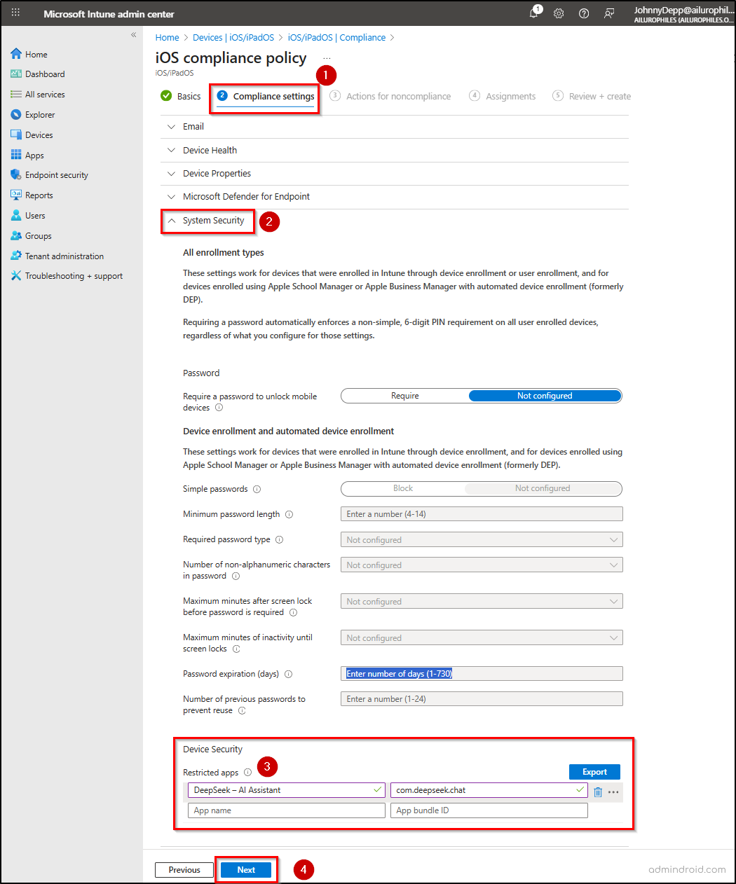The image size is (736, 884).
Task: Choose Block for Simple passwords
Action: 403,488
